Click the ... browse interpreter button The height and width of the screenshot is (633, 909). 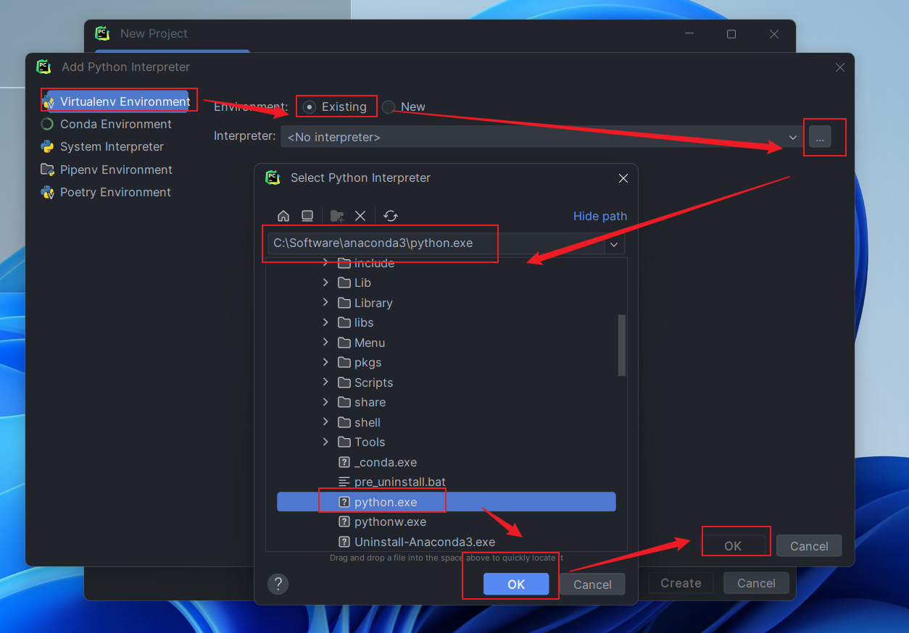tap(820, 137)
